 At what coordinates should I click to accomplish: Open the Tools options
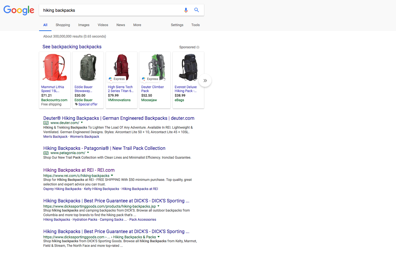tap(196, 25)
